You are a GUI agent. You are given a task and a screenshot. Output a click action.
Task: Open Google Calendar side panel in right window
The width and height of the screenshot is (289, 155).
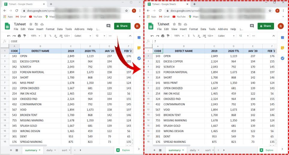pyautogui.click(x=282, y=37)
